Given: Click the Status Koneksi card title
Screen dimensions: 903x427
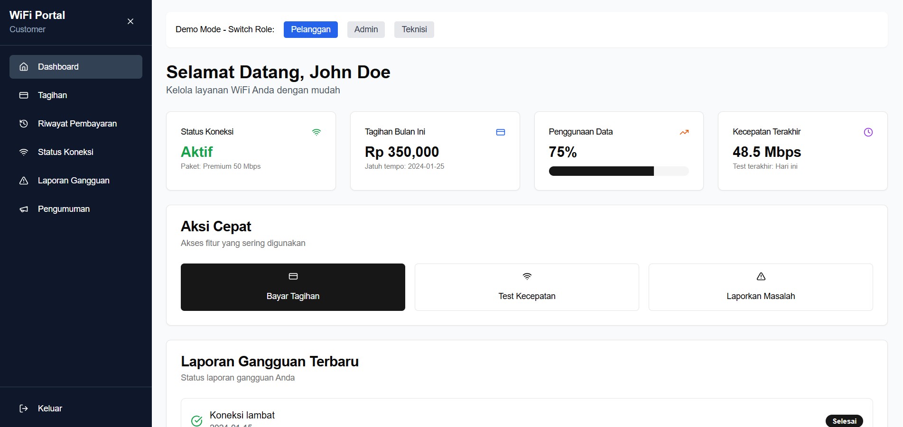Looking at the screenshot, I should (x=207, y=132).
